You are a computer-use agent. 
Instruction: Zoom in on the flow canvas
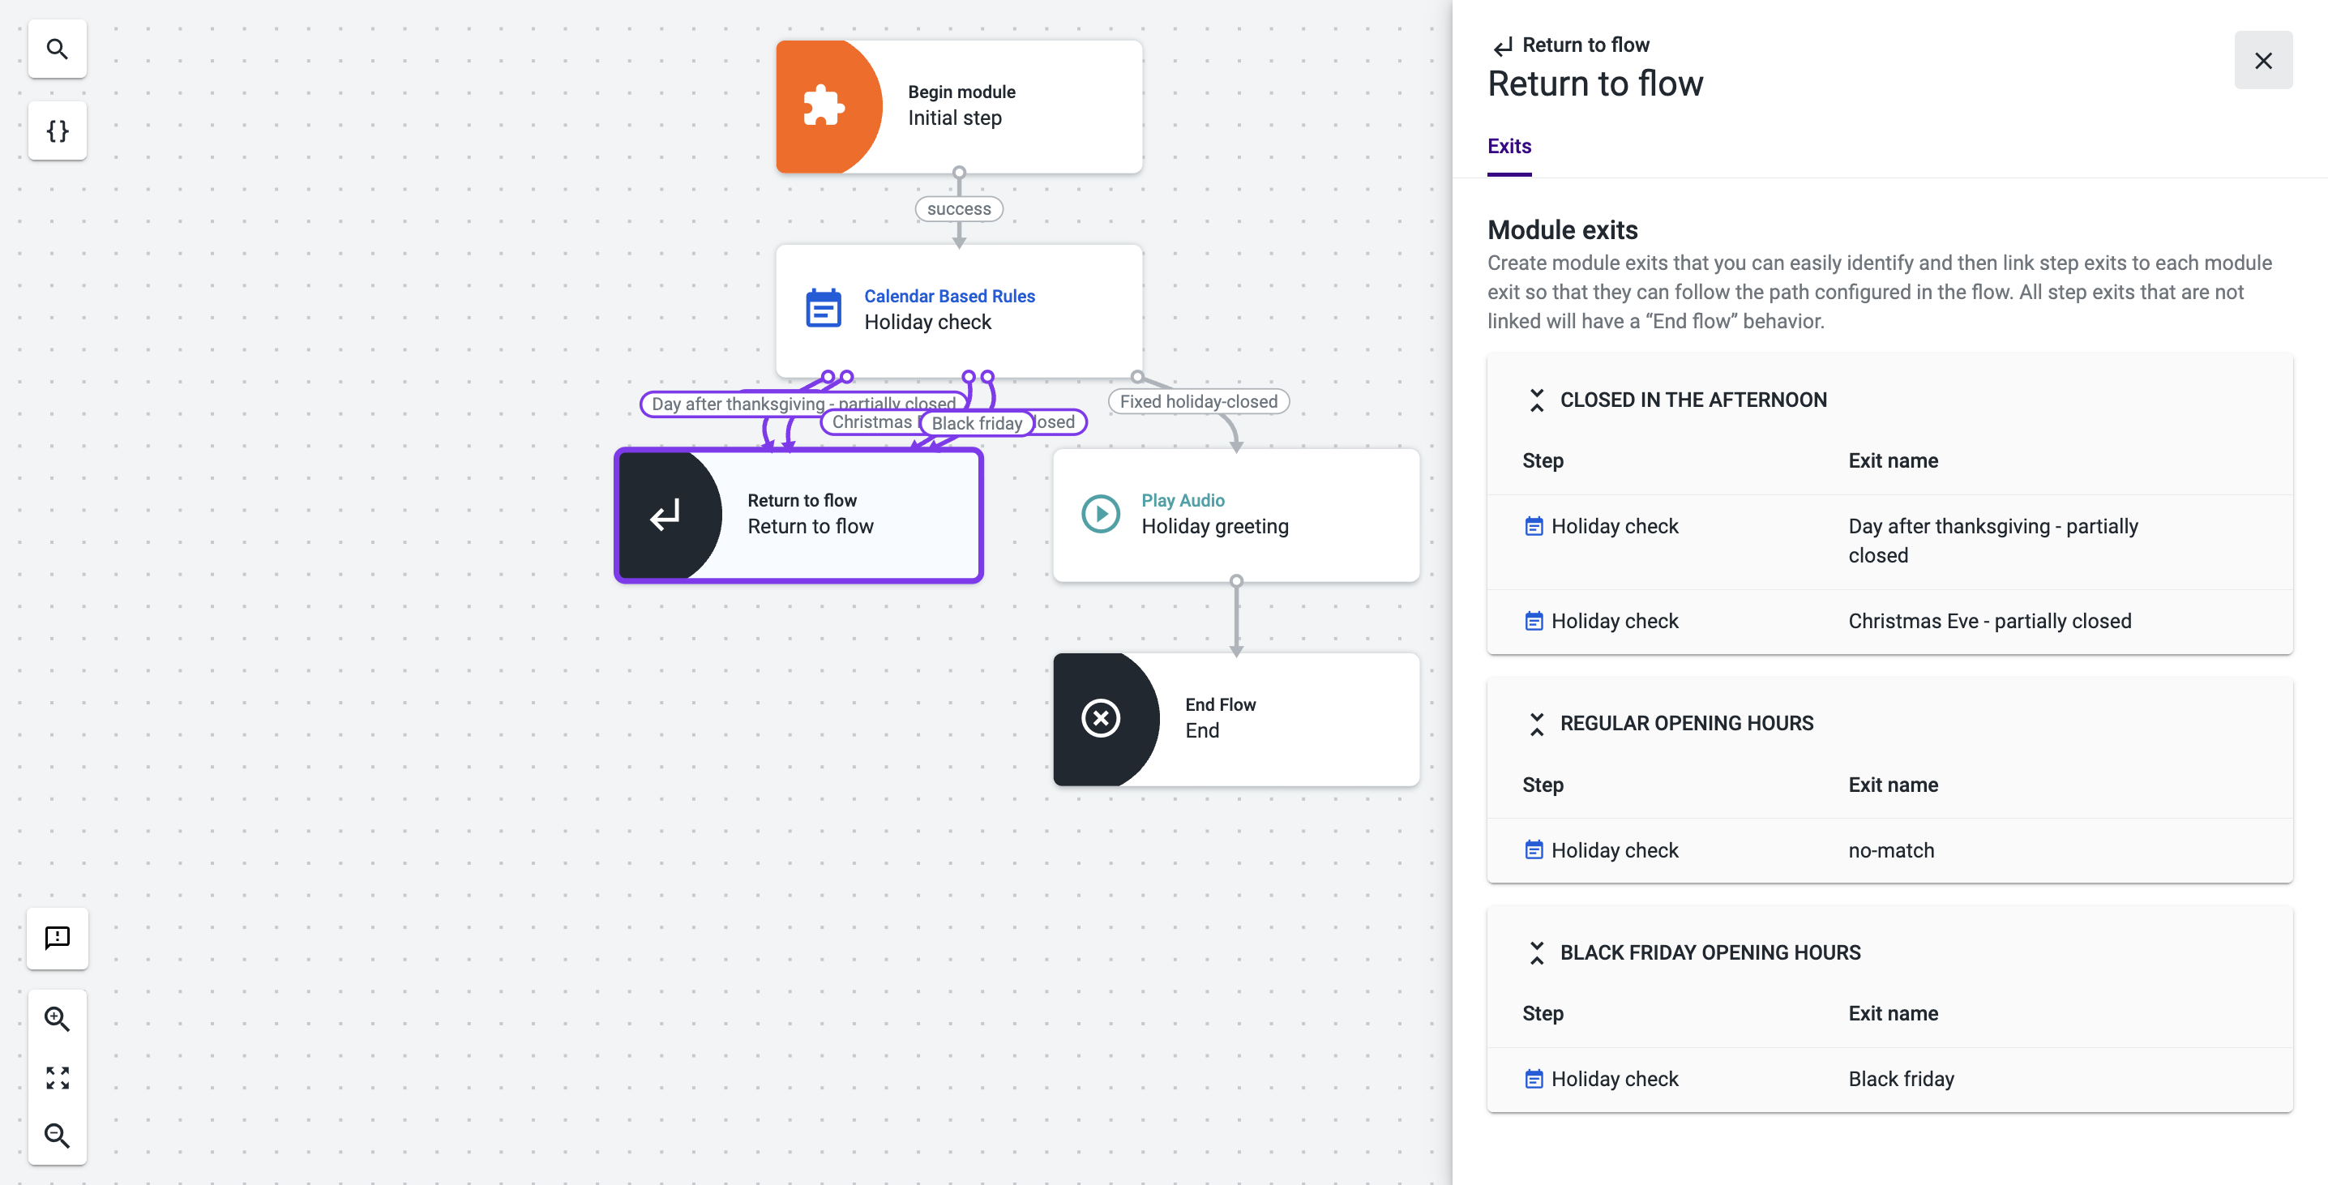57,1019
